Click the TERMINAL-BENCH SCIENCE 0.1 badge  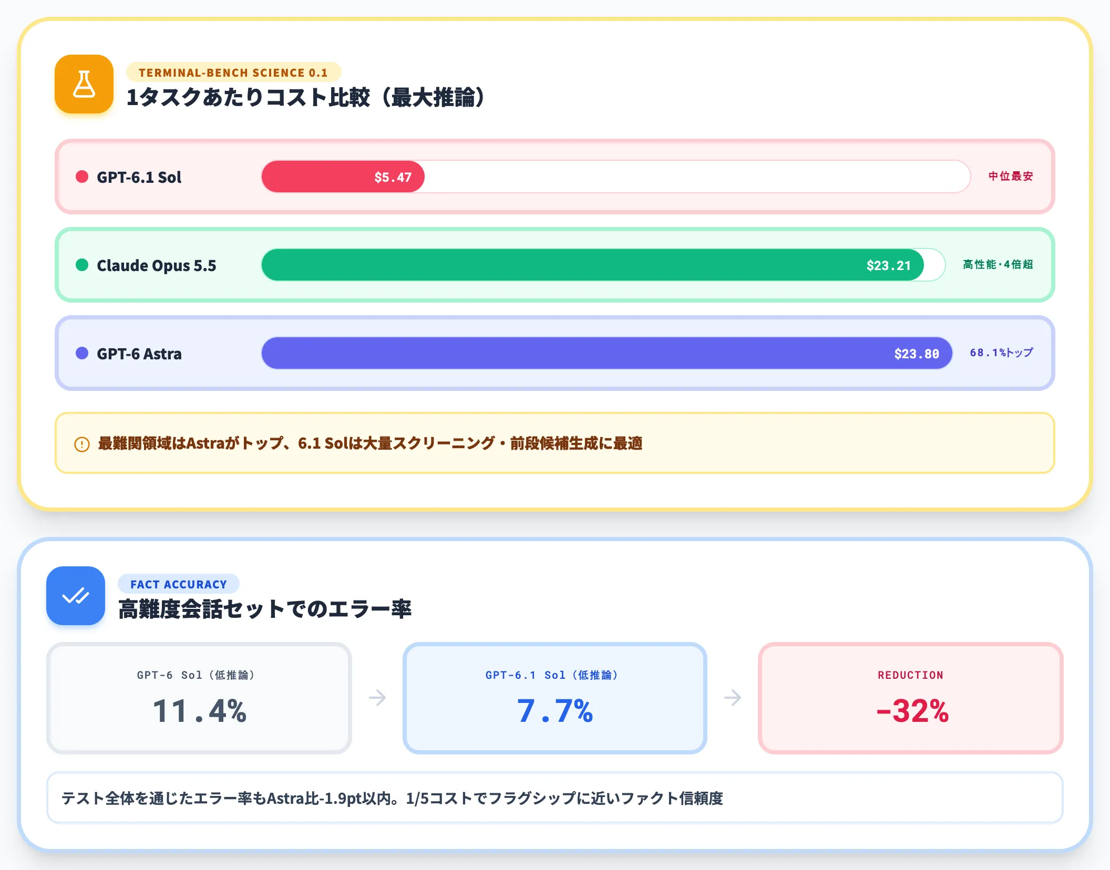point(233,72)
